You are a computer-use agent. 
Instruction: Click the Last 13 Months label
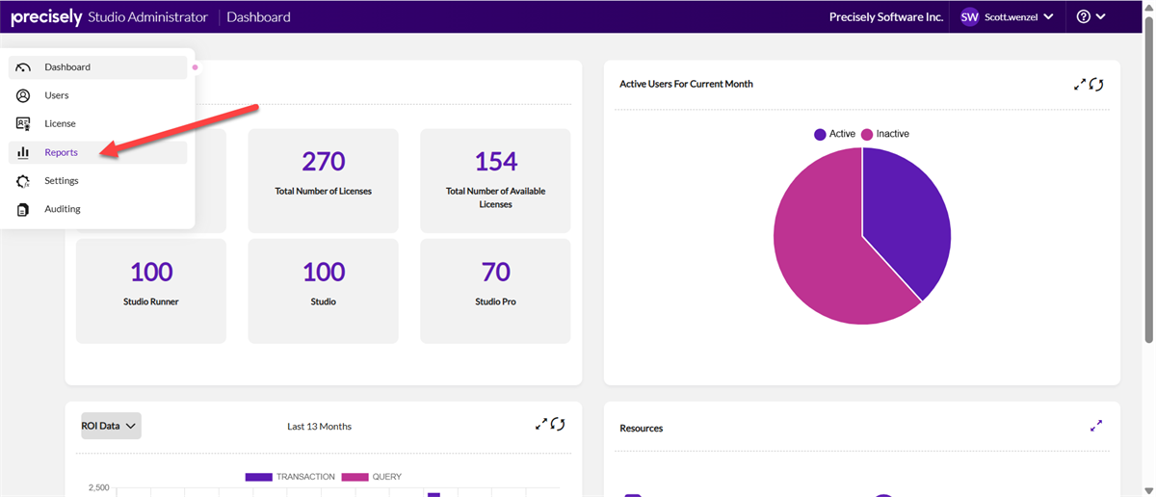tap(319, 426)
